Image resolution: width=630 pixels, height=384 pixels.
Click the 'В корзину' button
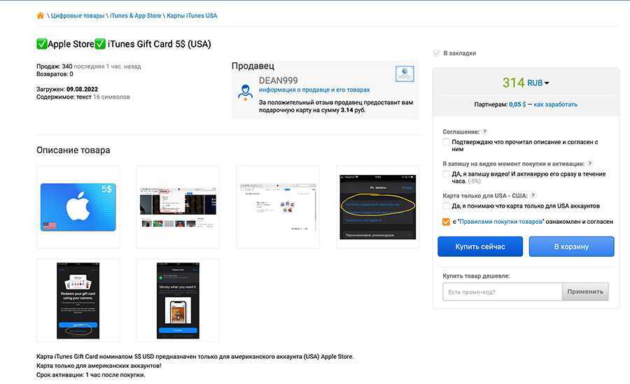[571, 247]
